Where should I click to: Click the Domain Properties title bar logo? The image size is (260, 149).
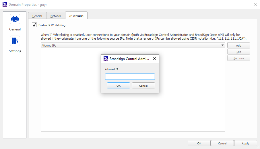(x=5, y=4)
